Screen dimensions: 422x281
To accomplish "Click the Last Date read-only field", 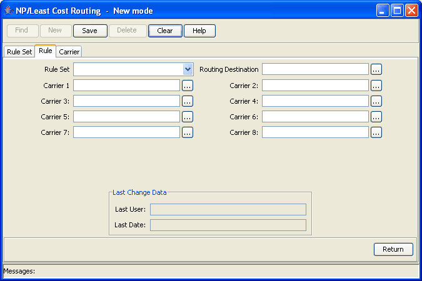I will coord(228,225).
